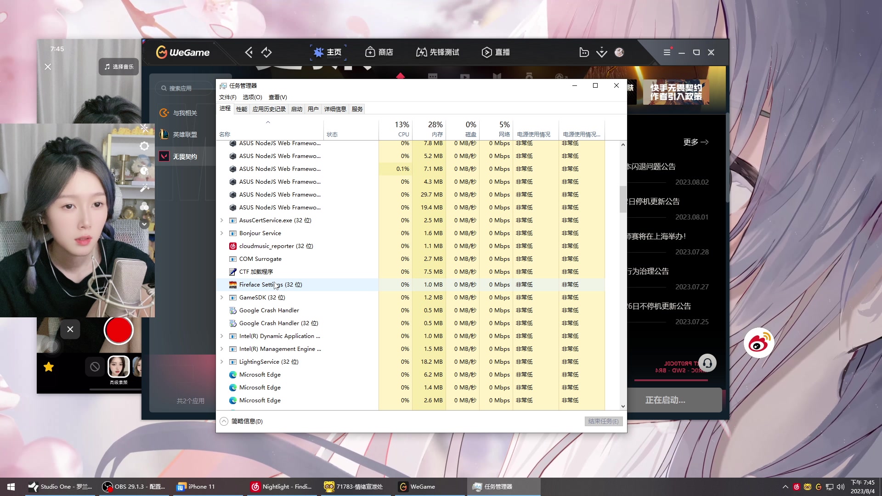Expand camera side tools chevron
The width and height of the screenshot is (882, 496).
point(144,224)
